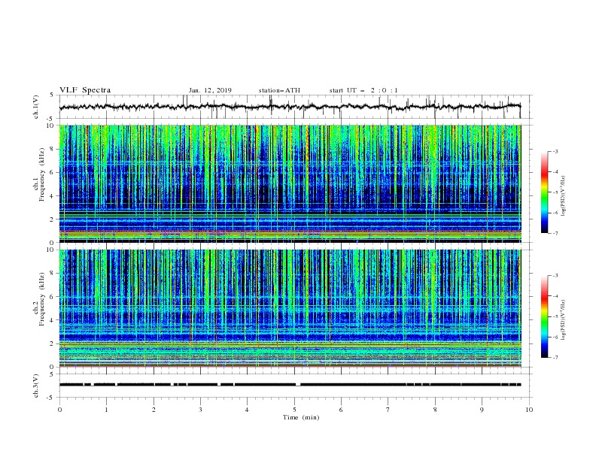This screenshot has height=460, width=596.
Task: Click the upper PSD color scale bar
Action: [545, 192]
